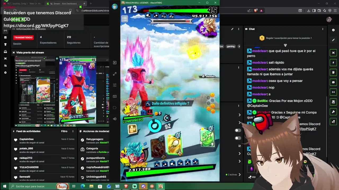The image size is (339, 190).
Task: Open the Brave wallet icon in toolbar
Action: pos(319,11)
